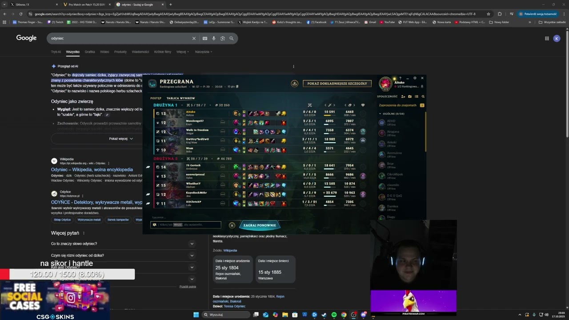Open Steam from the Windows taskbar

pos(324,315)
